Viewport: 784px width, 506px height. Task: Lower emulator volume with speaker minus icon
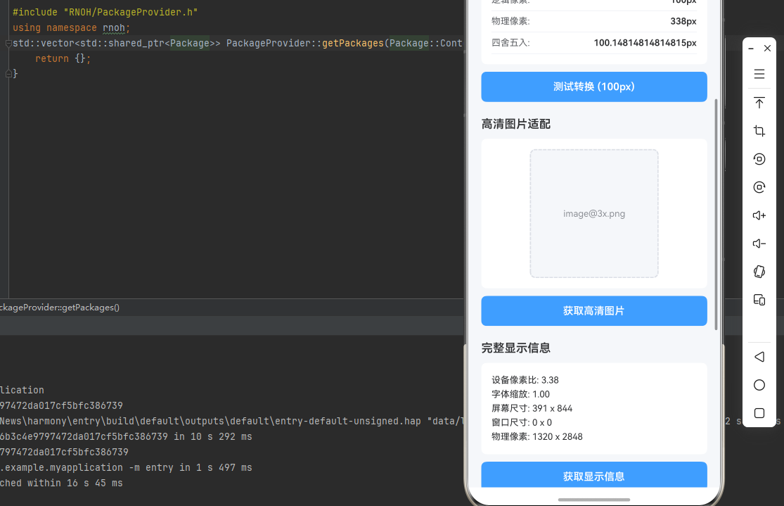pyautogui.click(x=759, y=243)
